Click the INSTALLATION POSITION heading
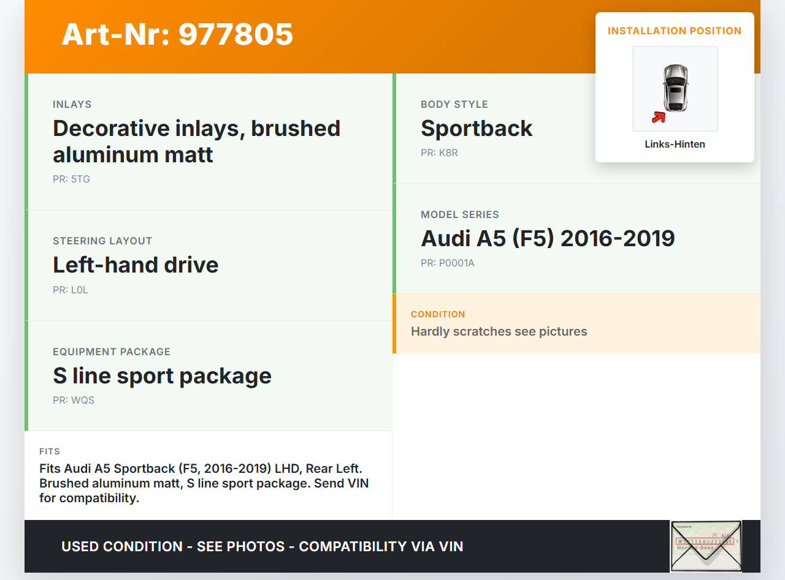This screenshot has width=785, height=580. tap(675, 31)
